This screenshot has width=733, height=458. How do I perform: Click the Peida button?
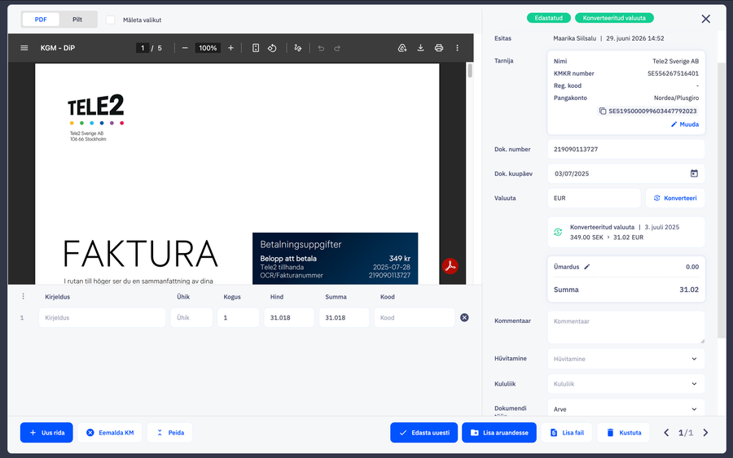pos(169,433)
